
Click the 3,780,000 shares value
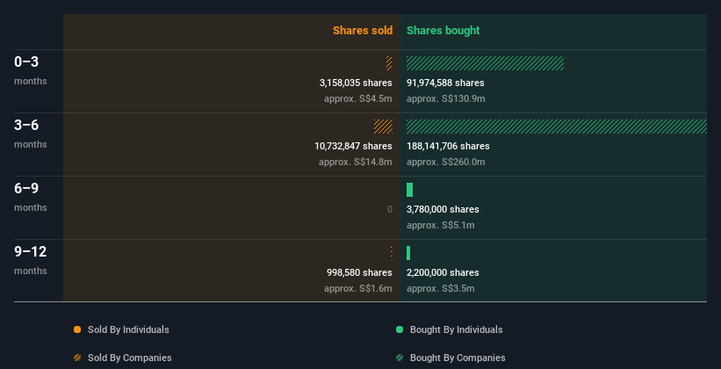[443, 209]
